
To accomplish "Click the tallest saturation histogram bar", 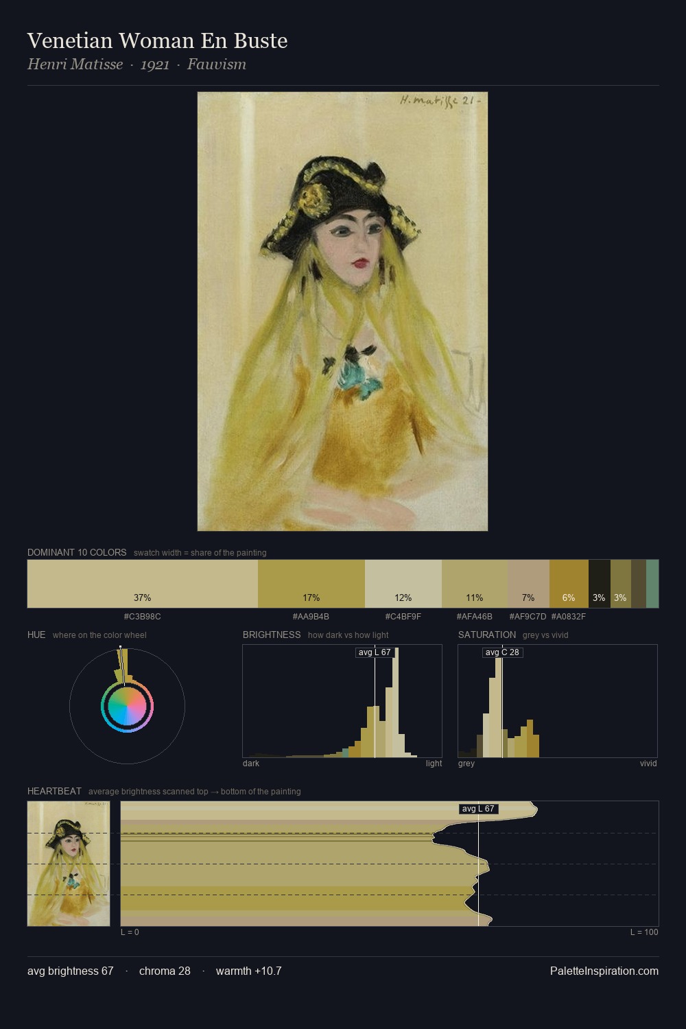I will tap(499, 702).
